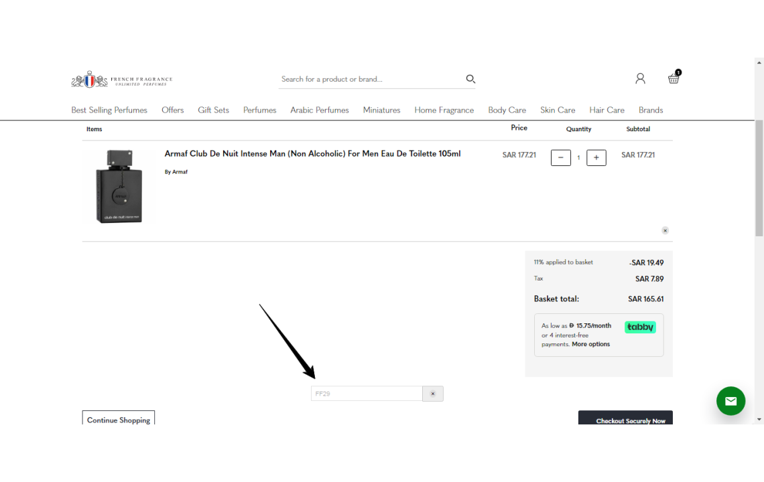764x482 pixels.
Task: Open tabby More options link
Action: click(590, 344)
